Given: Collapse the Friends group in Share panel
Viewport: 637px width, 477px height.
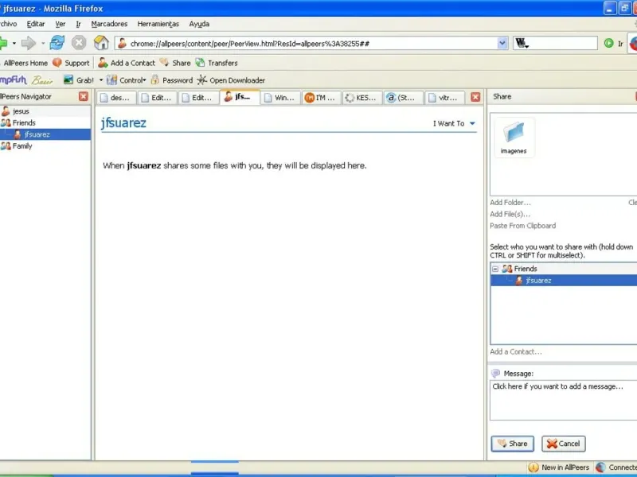Looking at the screenshot, I should click(x=495, y=269).
